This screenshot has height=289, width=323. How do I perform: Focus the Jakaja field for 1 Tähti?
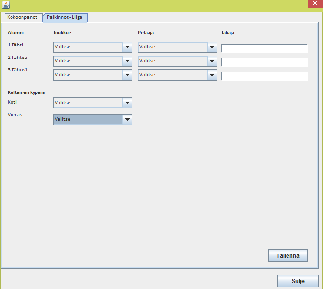pyautogui.click(x=264, y=48)
